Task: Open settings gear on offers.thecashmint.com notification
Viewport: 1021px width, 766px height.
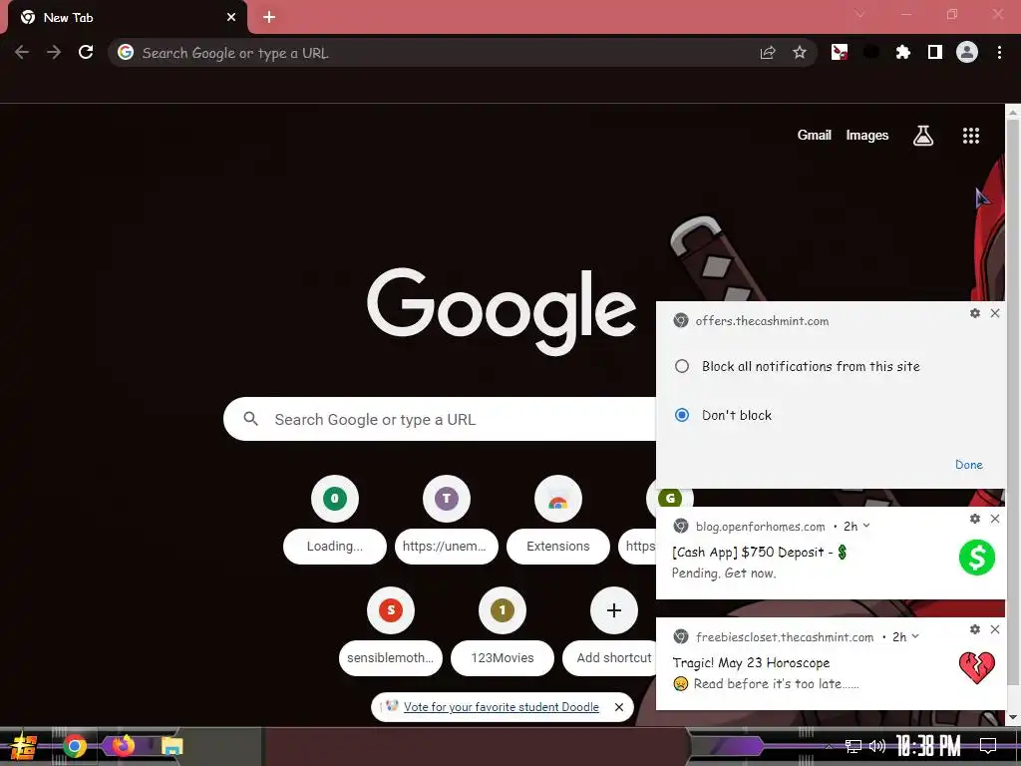Action: point(975,313)
